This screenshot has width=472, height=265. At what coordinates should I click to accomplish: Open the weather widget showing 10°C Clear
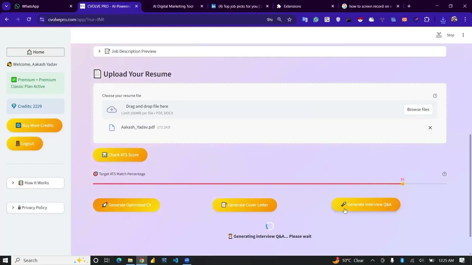point(348,260)
